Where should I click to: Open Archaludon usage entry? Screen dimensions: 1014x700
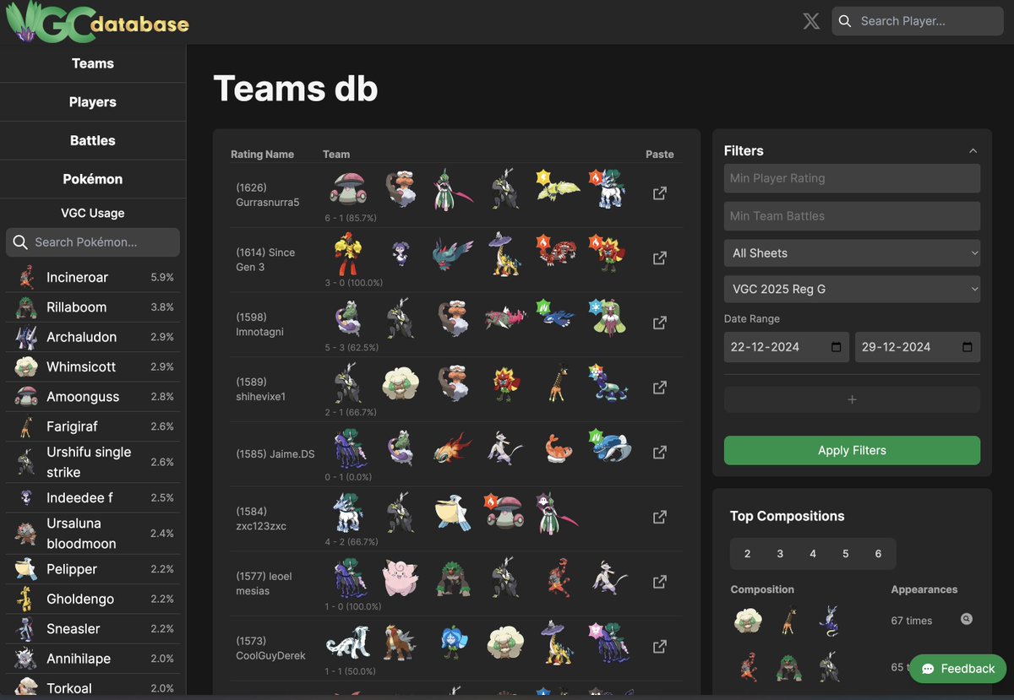tap(93, 337)
